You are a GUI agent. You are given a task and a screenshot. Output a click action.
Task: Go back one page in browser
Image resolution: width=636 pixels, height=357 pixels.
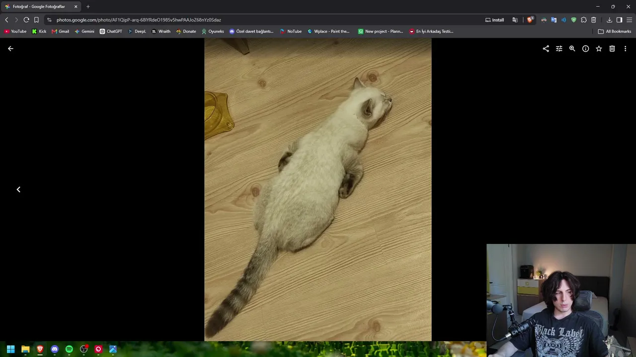[x=6, y=20]
